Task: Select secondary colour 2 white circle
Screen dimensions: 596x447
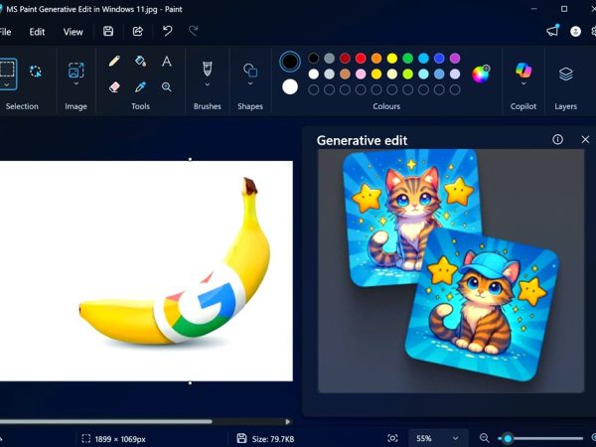Action: pyautogui.click(x=290, y=87)
